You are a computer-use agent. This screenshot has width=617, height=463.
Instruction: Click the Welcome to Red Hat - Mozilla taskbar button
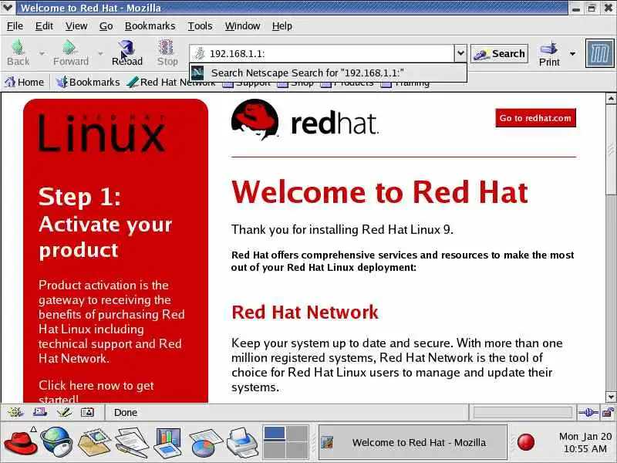(413, 442)
